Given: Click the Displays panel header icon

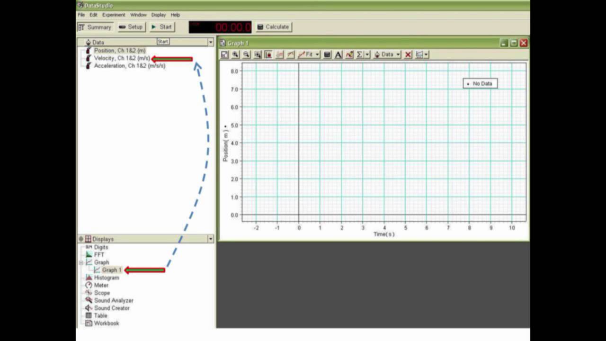Looking at the screenshot, I should click(x=88, y=239).
